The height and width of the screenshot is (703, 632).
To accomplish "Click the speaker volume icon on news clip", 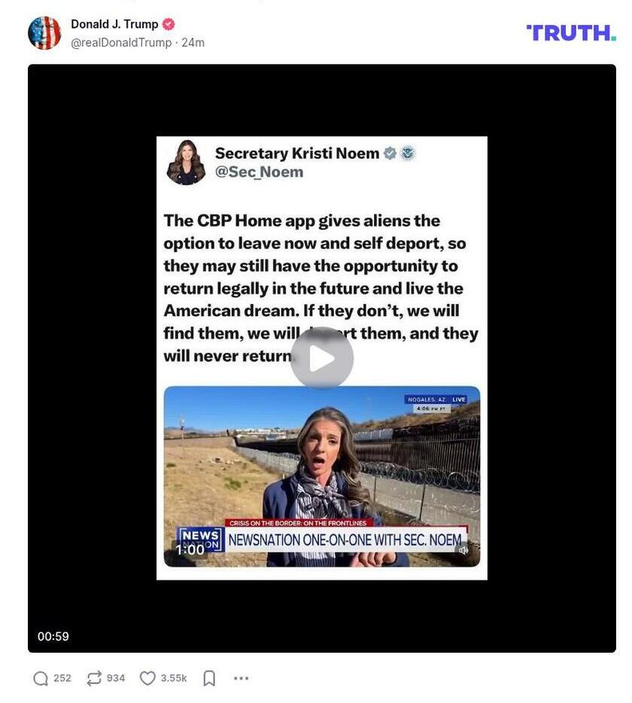I will point(463,549).
